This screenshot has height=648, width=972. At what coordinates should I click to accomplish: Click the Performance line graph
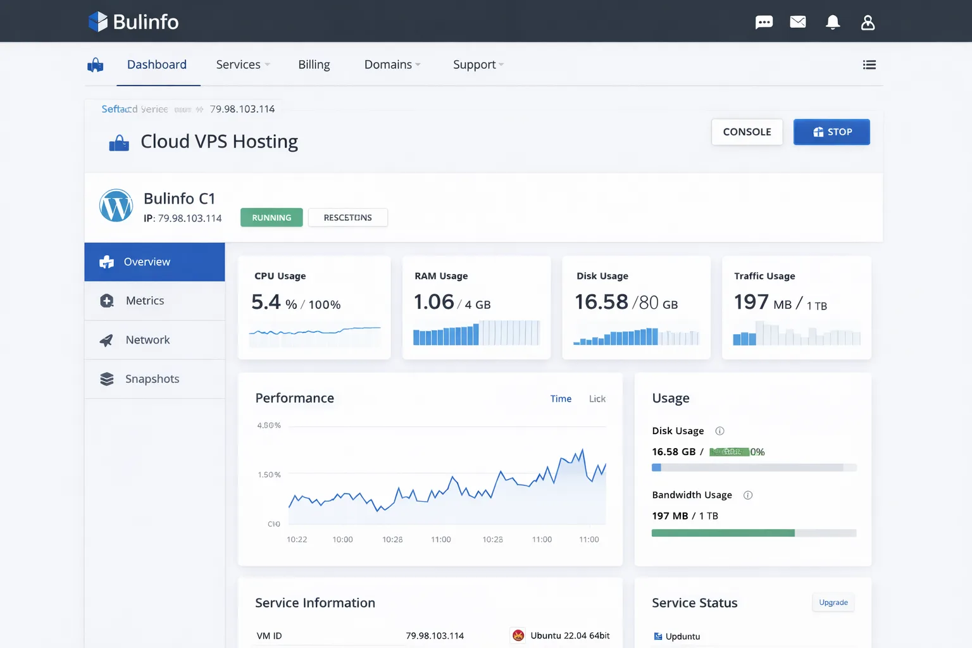pos(447,486)
